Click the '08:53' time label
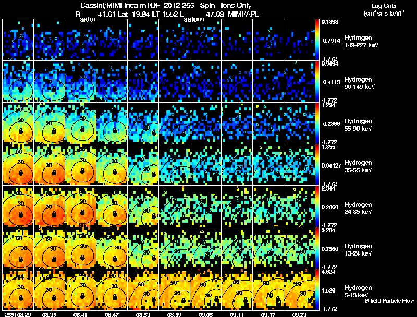This screenshot has width=417, height=317. pos(143,314)
